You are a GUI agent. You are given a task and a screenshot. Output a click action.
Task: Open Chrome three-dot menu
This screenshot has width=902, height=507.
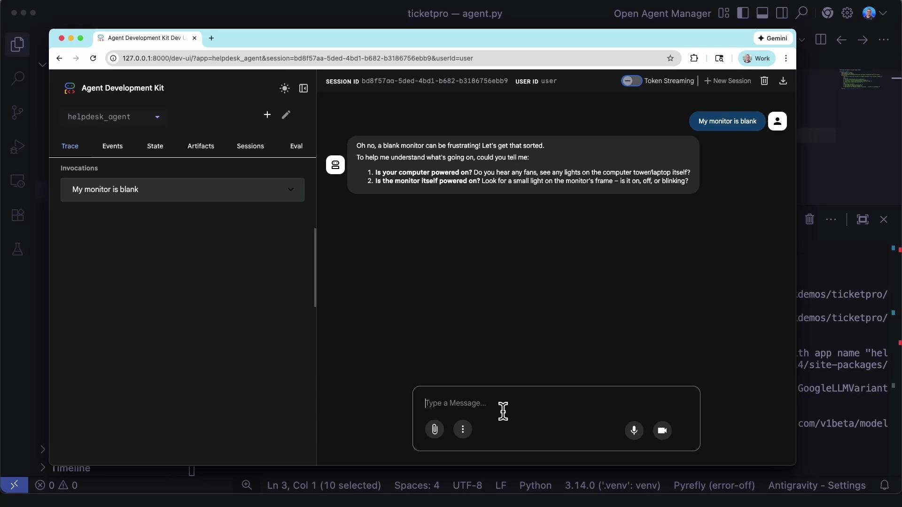pos(786,58)
